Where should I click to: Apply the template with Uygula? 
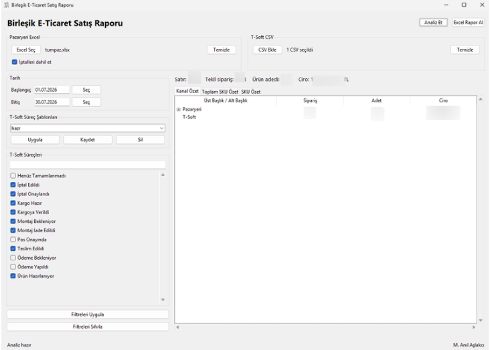tap(35, 140)
